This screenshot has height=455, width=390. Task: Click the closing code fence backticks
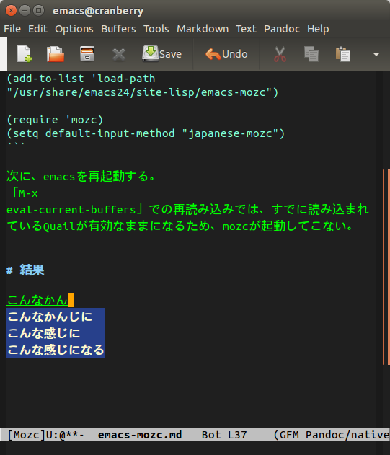click(x=15, y=144)
